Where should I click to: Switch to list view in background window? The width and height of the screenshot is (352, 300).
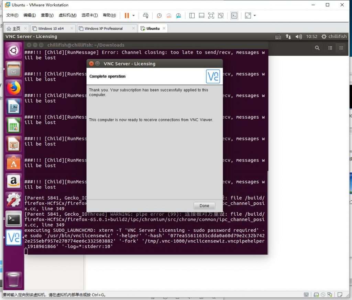point(330,48)
